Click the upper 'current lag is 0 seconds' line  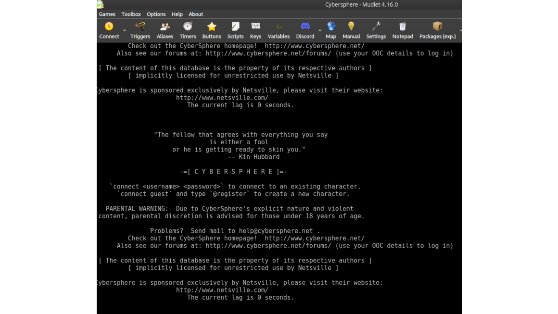241,105
